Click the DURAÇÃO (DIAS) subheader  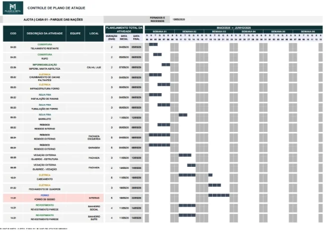click(x=112, y=37)
